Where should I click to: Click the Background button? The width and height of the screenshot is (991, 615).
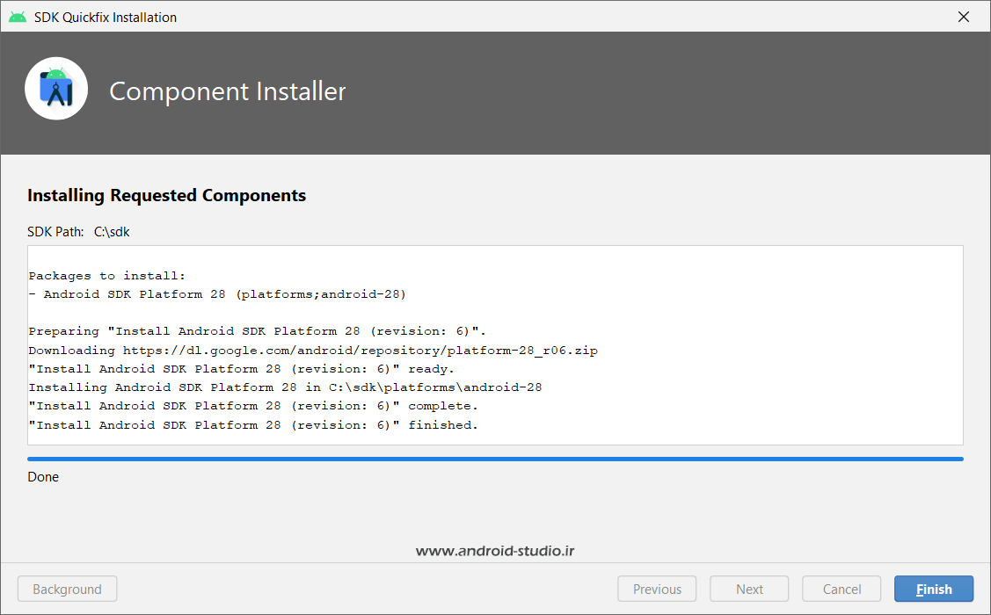pos(67,590)
